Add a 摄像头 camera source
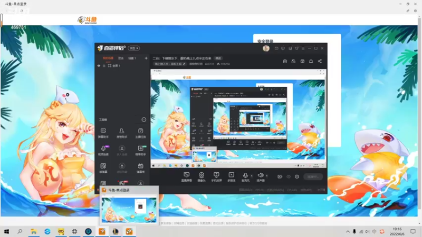422x237 pixels. (x=202, y=177)
